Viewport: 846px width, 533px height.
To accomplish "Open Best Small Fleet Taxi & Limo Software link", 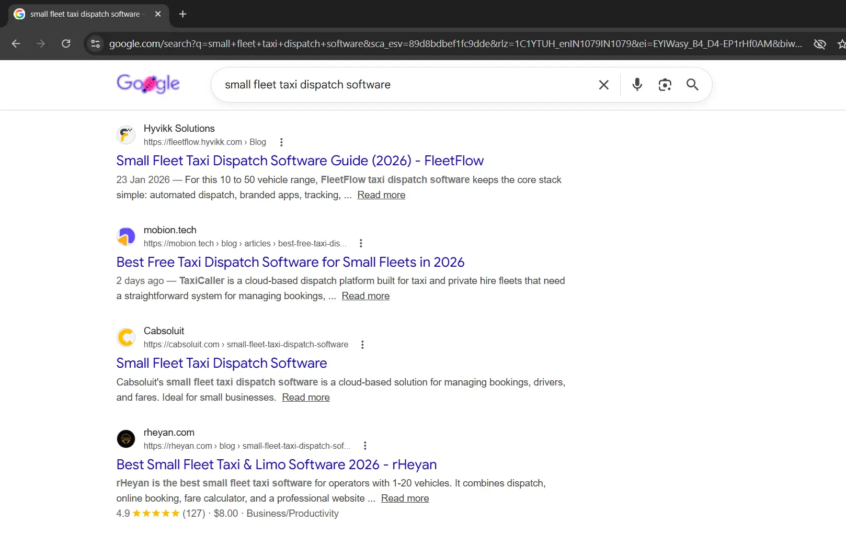I will coord(277,464).
